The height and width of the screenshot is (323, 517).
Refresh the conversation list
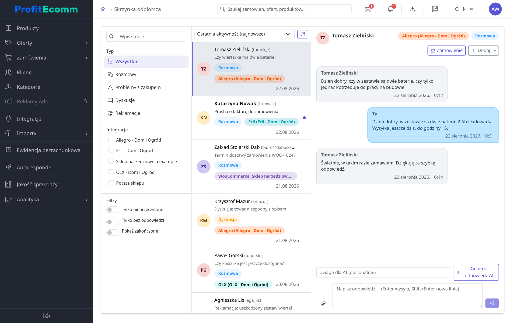303,34
